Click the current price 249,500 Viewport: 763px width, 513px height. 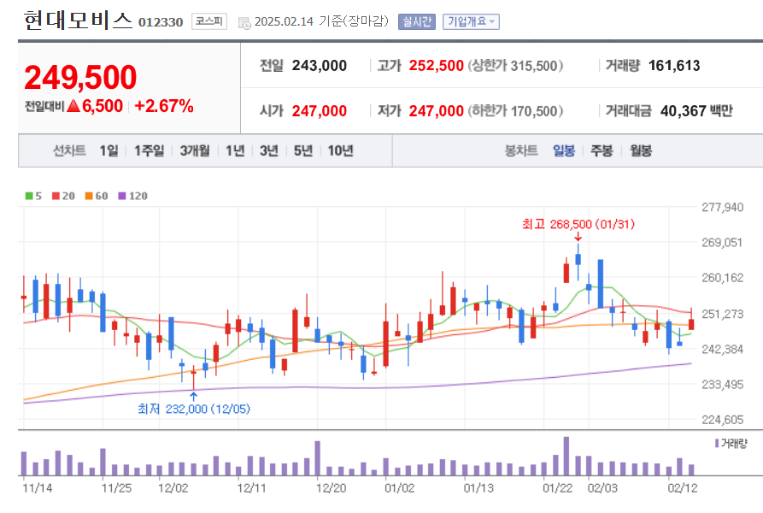[80, 78]
